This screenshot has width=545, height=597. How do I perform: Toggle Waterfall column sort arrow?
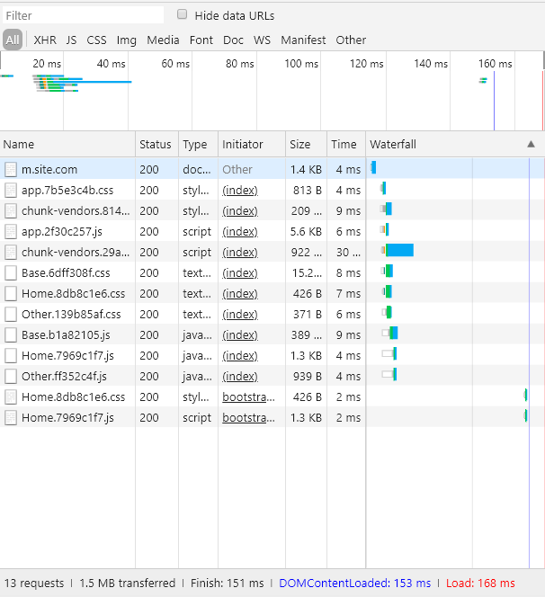[531, 144]
